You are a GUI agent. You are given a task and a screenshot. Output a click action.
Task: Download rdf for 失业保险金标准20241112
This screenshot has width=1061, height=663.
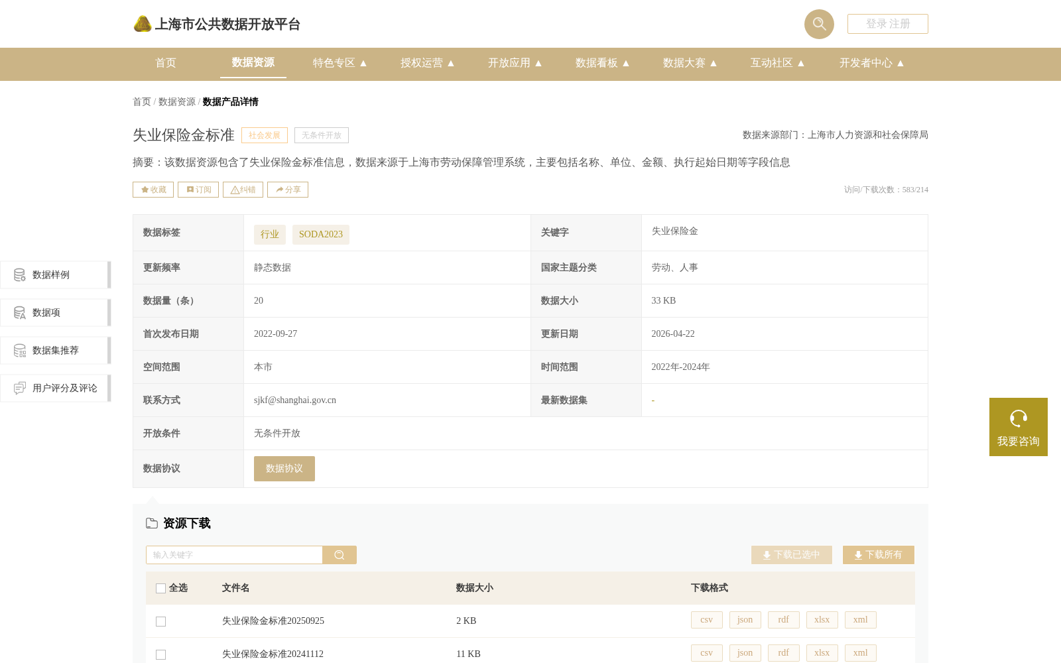coord(784,653)
